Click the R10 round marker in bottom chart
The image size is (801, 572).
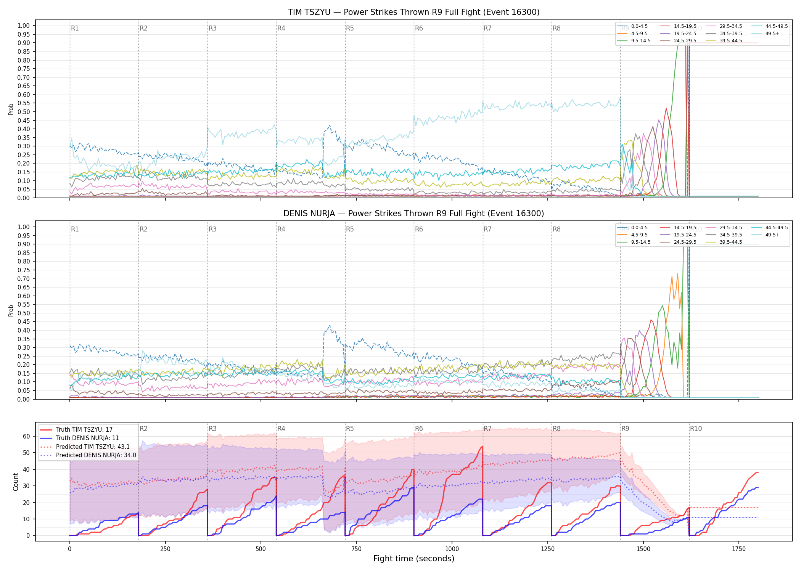[x=696, y=429]
